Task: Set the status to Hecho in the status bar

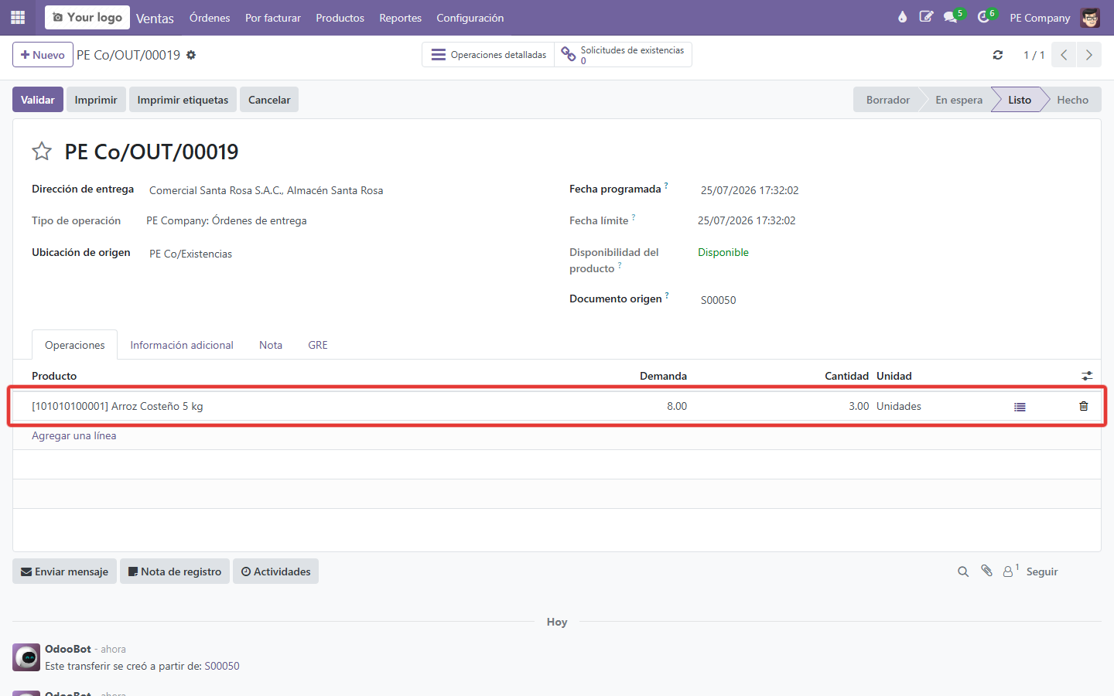Action: [x=1072, y=100]
